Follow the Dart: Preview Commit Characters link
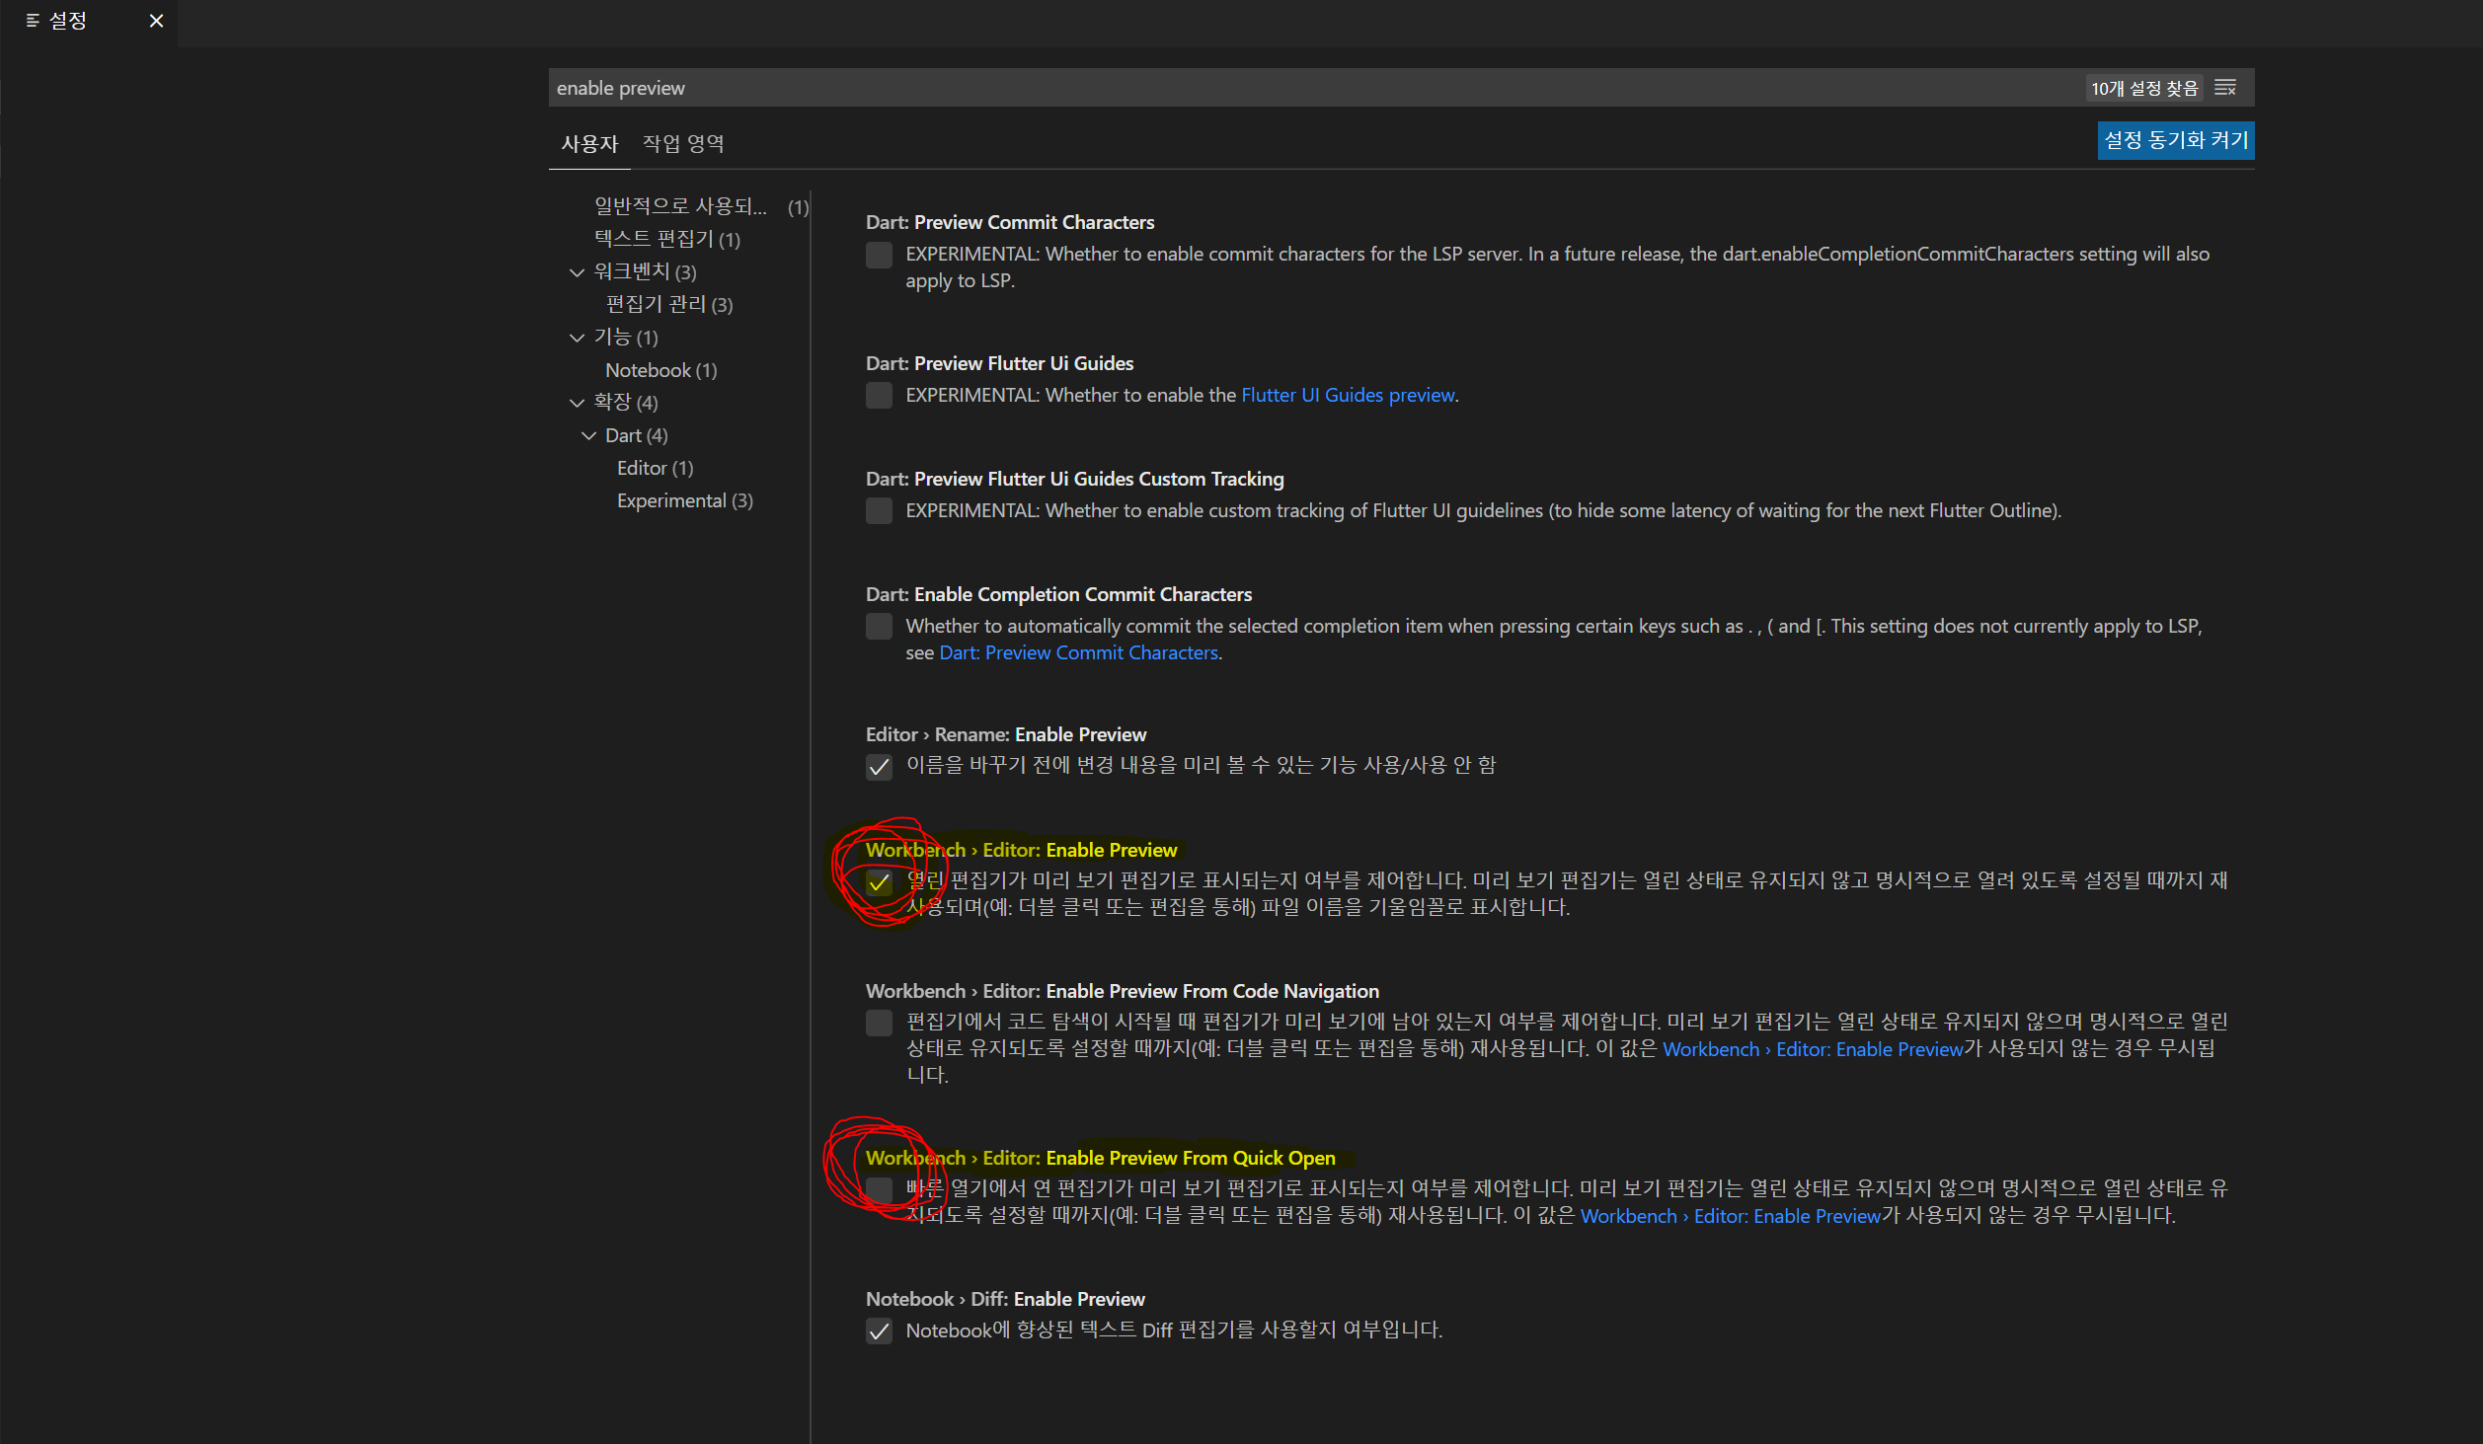 tap(1078, 653)
